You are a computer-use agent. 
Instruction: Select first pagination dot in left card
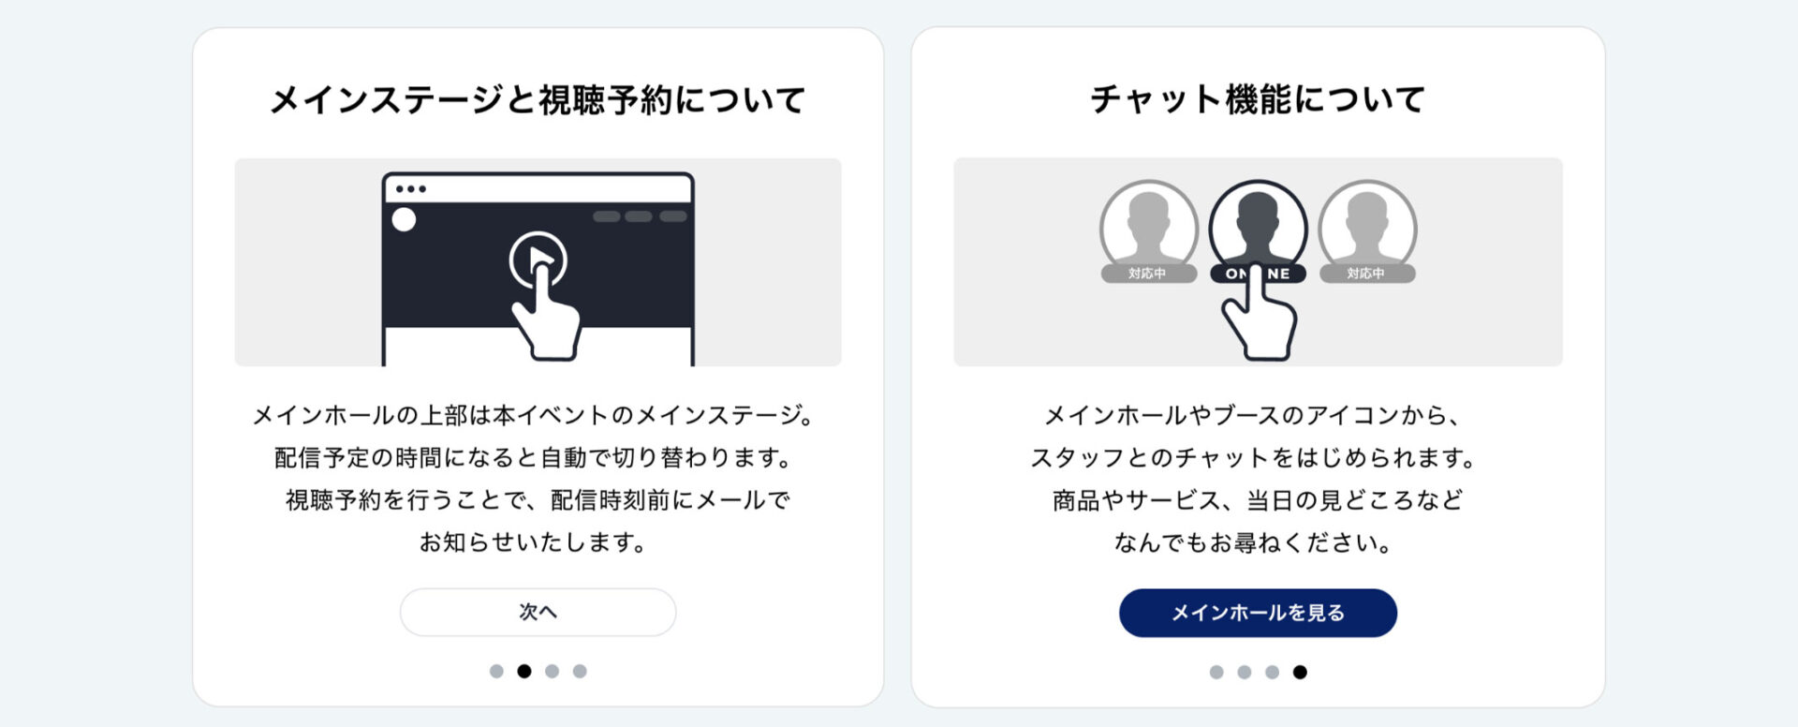tap(496, 671)
